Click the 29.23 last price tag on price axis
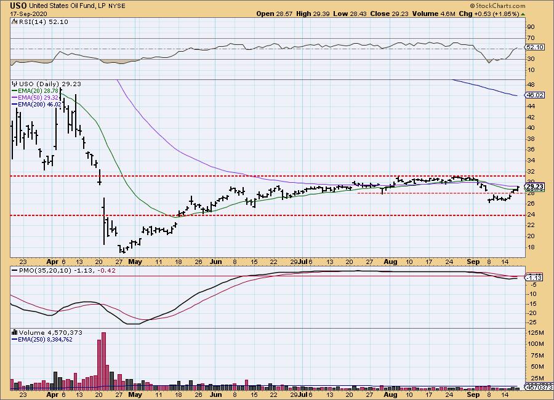The width and height of the screenshot is (554, 400). (x=535, y=186)
